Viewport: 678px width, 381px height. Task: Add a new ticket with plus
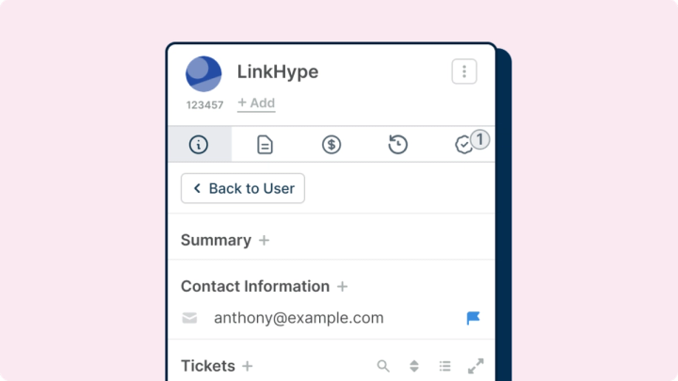pos(247,366)
